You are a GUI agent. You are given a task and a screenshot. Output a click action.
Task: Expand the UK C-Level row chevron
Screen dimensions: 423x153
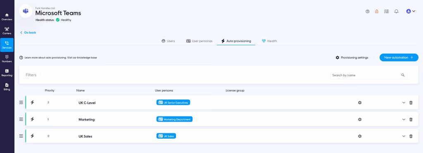(404, 102)
